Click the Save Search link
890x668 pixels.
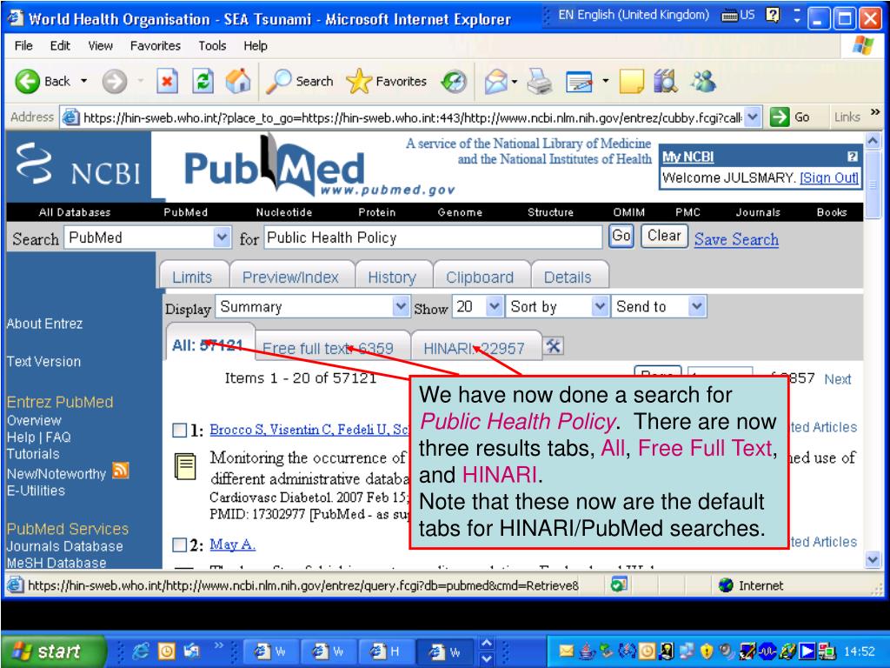(736, 239)
